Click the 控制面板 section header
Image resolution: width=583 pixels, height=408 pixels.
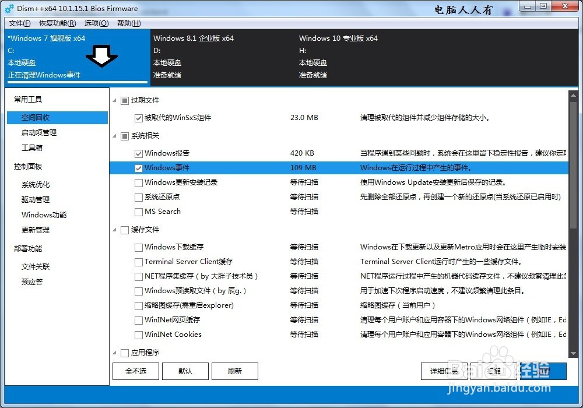pos(28,167)
